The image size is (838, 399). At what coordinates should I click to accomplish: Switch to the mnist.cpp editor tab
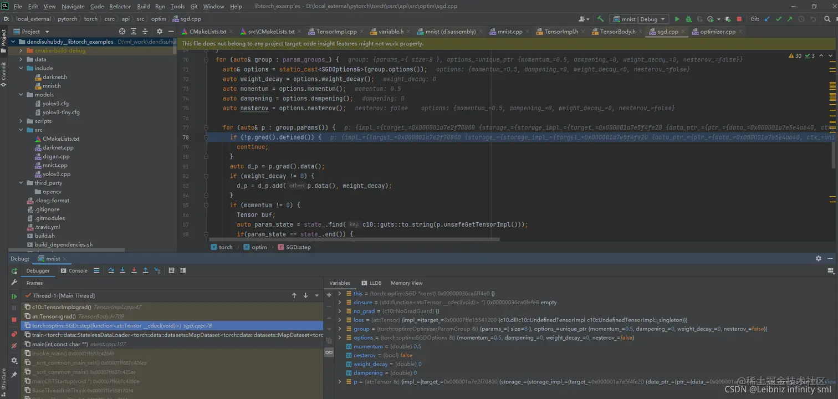pyautogui.click(x=510, y=32)
